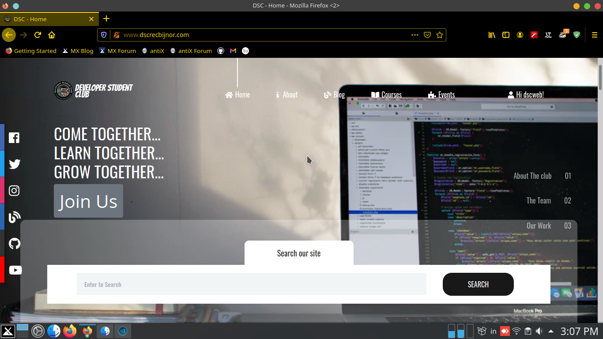Open the clipboard tray icon

coord(528,331)
